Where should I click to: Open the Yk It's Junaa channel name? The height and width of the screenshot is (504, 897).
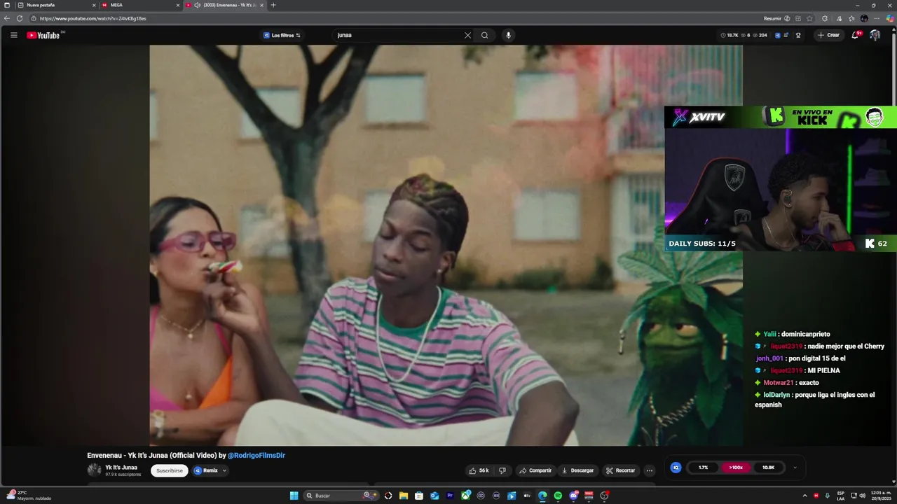[121, 467]
